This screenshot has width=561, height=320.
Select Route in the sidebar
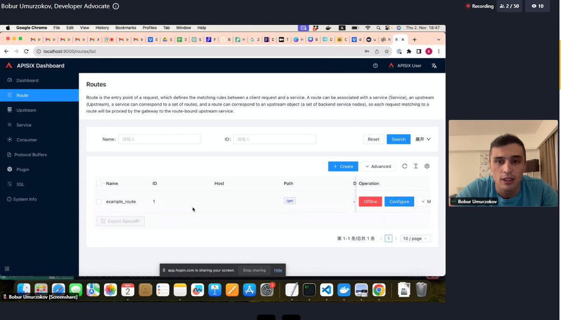(39, 95)
